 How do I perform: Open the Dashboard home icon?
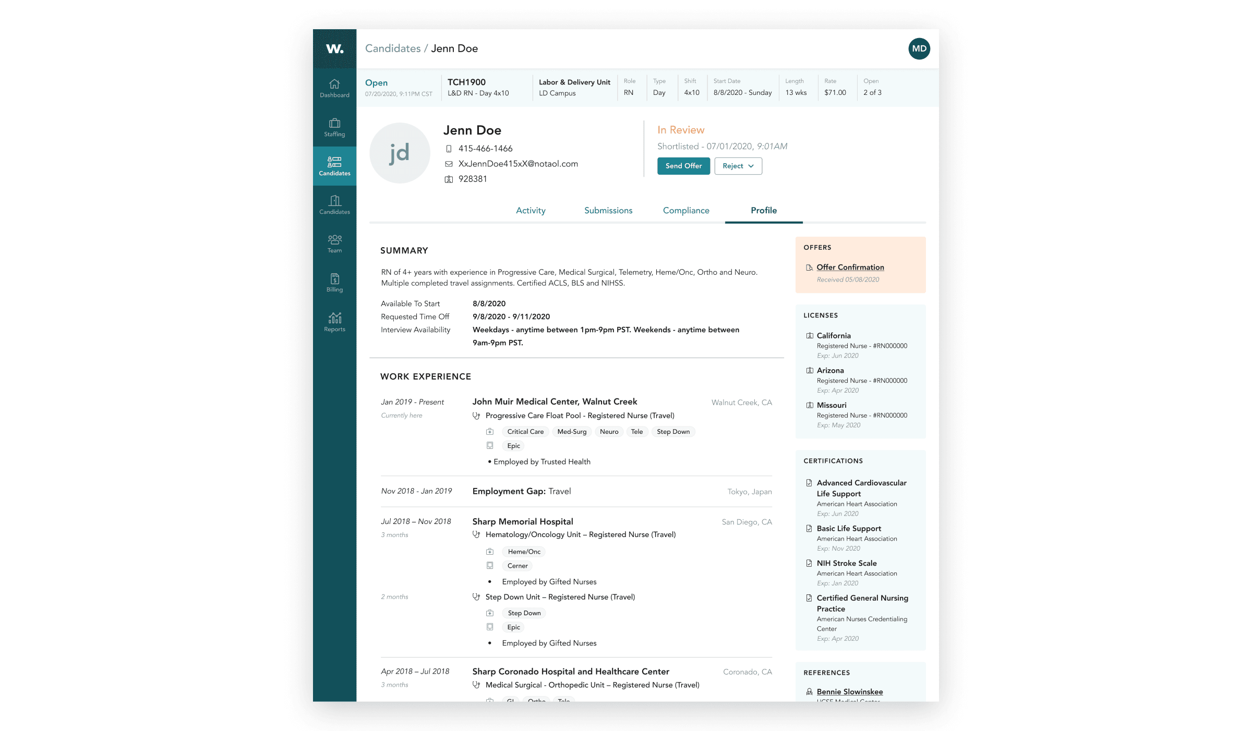pyautogui.click(x=334, y=84)
